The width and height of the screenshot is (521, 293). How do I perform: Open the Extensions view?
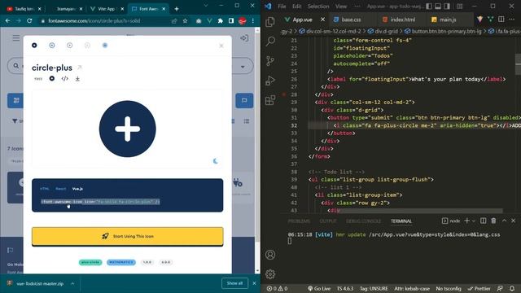[270, 100]
